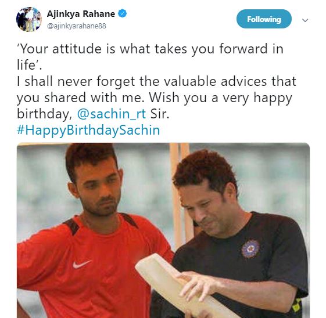Click the BCCI crest on the dark t-shirt
The image size is (326, 318).
click(250, 248)
